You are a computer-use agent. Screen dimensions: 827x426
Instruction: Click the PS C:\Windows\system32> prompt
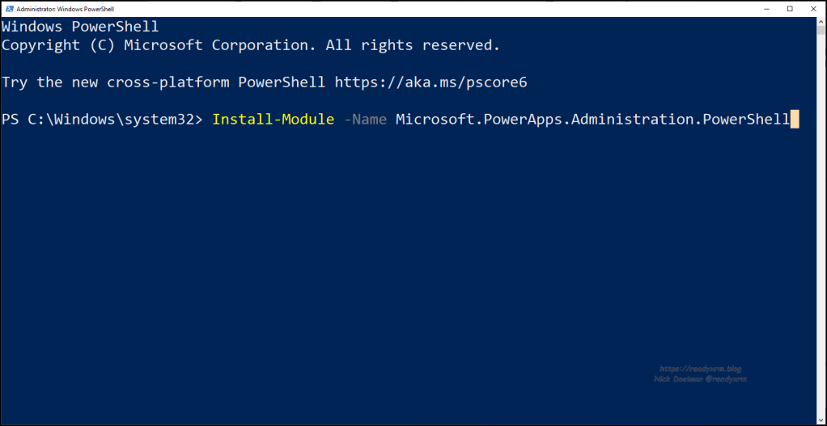[102, 120]
